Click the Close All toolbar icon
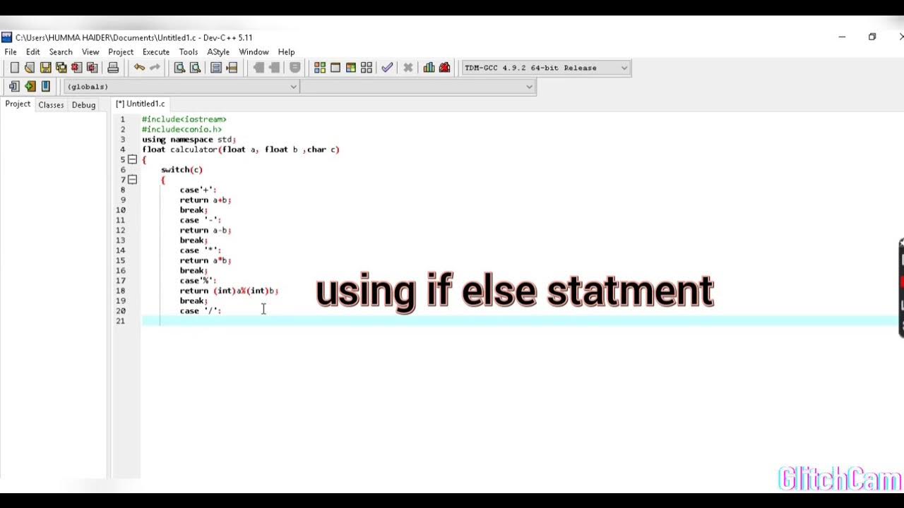 click(92, 68)
